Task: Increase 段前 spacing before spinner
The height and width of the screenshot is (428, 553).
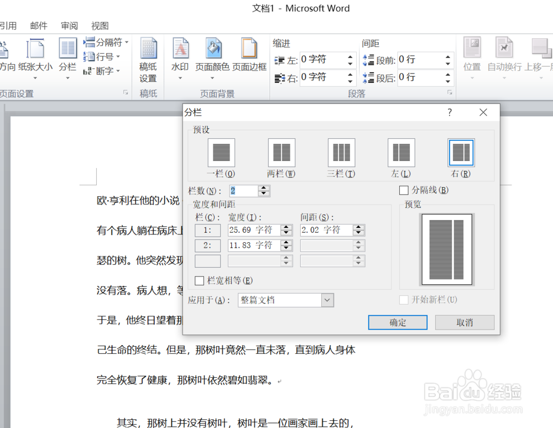Action: coord(447,56)
